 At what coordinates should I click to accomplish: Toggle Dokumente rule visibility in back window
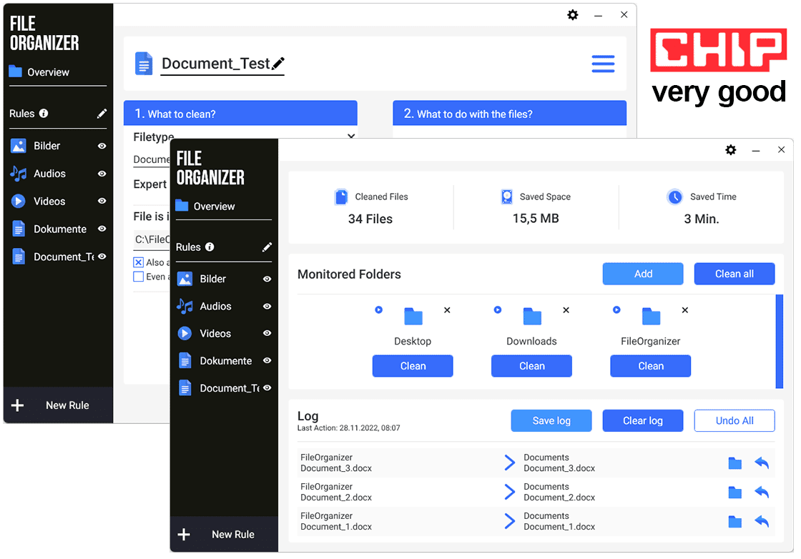click(x=102, y=229)
